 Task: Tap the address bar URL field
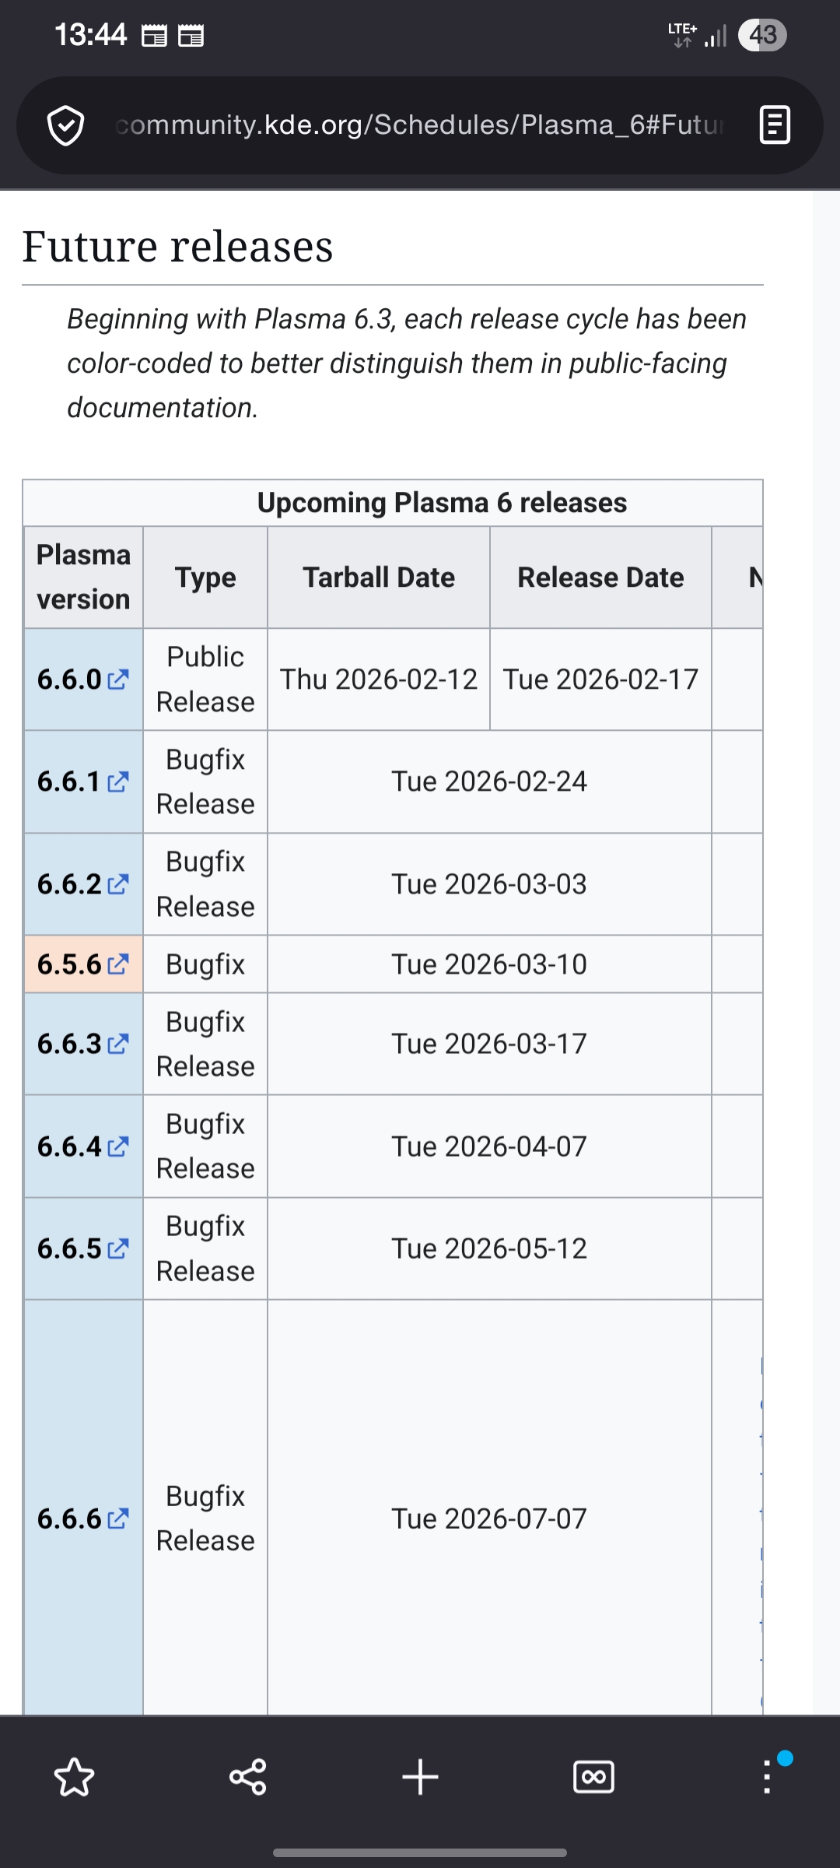coord(420,125)
